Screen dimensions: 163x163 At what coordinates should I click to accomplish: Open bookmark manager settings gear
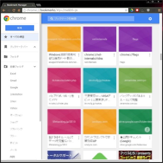pyautogui.click(x=150, y=19)
